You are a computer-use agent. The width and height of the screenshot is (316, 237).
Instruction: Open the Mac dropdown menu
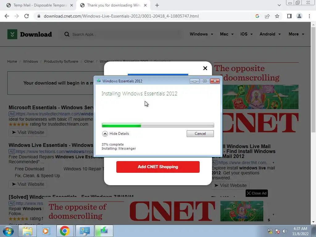pos(227,34)
